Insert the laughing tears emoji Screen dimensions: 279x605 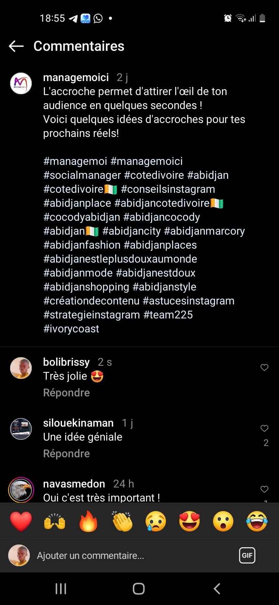[257, 522]
